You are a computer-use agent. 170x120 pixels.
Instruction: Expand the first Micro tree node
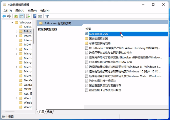point(16,49)
